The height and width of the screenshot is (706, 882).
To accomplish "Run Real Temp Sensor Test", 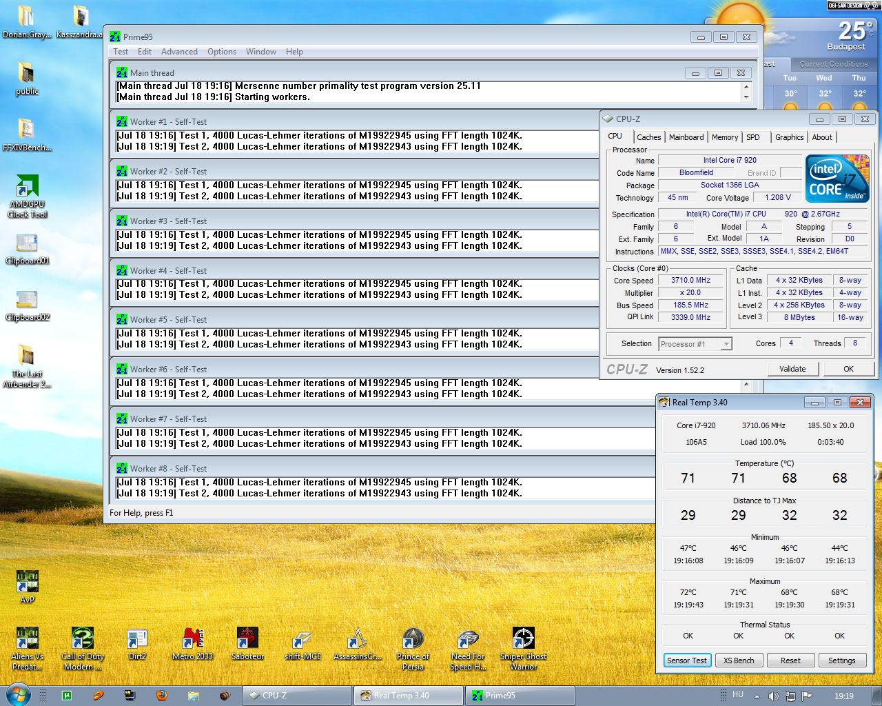I will pyautogui.click(x=686, y=660).
